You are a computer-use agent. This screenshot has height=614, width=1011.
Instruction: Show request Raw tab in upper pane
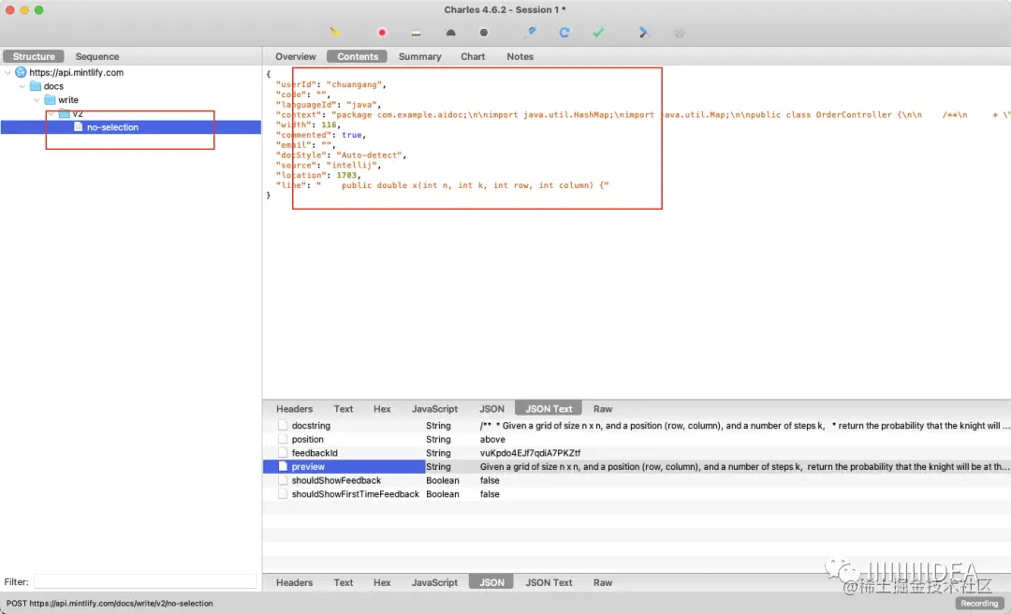point(602,409)
